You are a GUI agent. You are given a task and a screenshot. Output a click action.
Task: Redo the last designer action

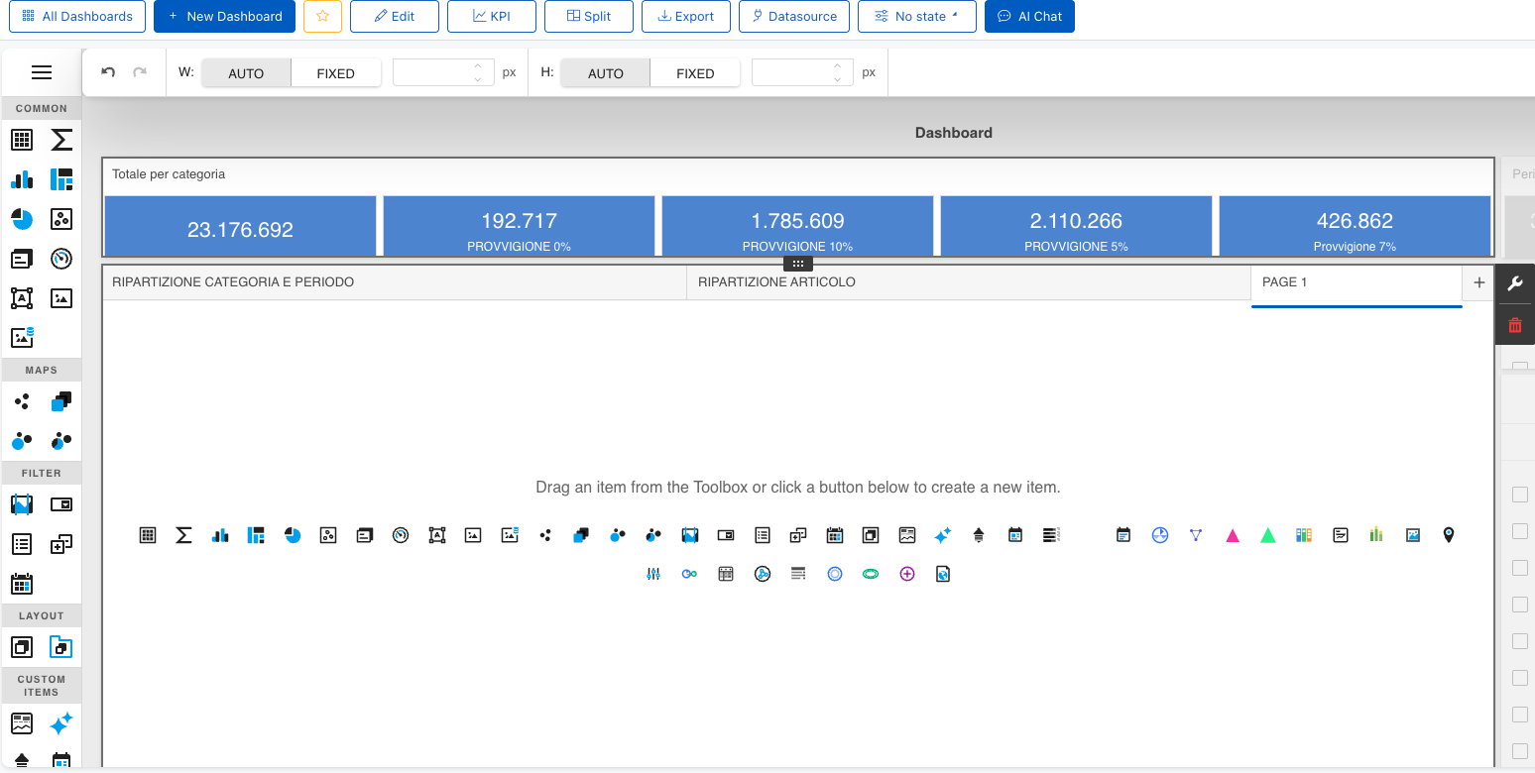[x=140, y=72]
